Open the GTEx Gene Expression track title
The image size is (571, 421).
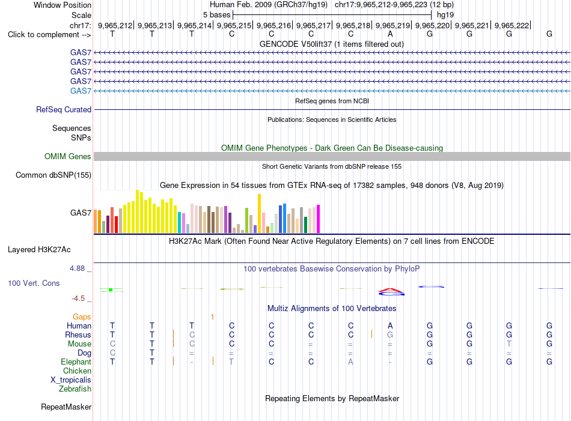point(332,185)
